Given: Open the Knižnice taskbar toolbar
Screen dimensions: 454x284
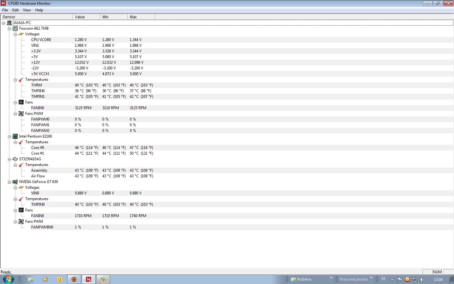Looking at the screenshot, I should [x=301, y=279].
